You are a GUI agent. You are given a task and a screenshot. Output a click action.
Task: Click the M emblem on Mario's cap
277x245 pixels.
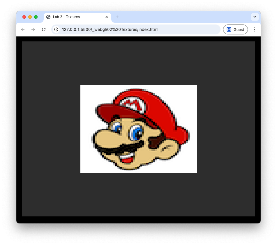131,103
